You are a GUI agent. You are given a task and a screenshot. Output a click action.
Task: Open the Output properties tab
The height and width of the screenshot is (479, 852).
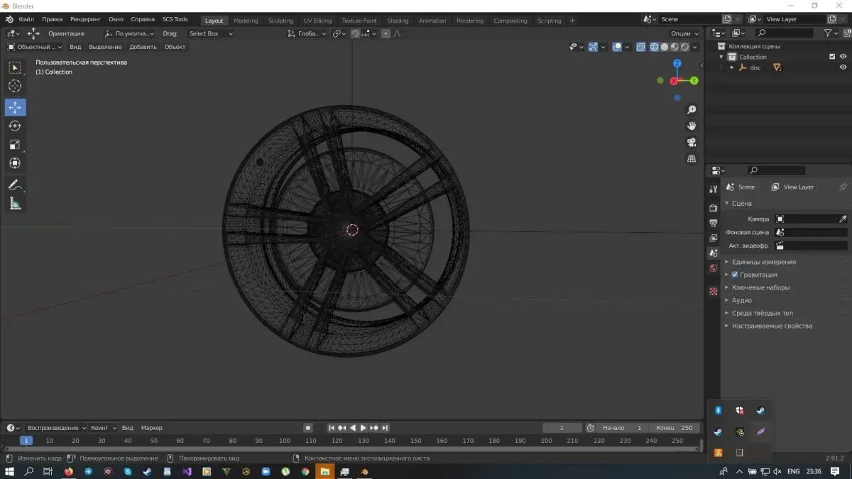(x=714, y=223)
